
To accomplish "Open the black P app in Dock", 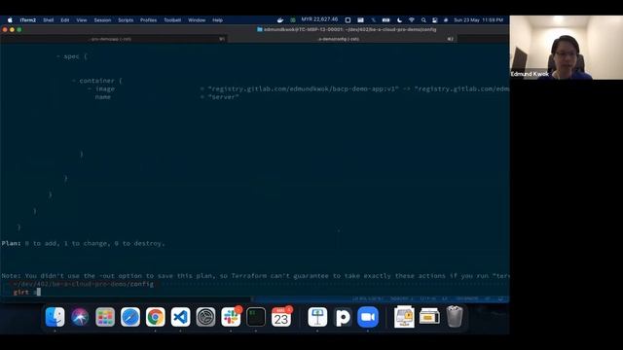I will coord(343,317).
